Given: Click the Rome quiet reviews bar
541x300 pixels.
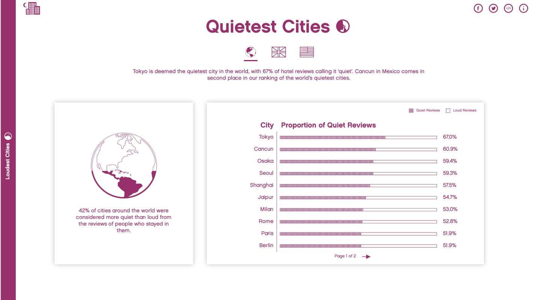Looking at the screenshot, I should 321,222.
